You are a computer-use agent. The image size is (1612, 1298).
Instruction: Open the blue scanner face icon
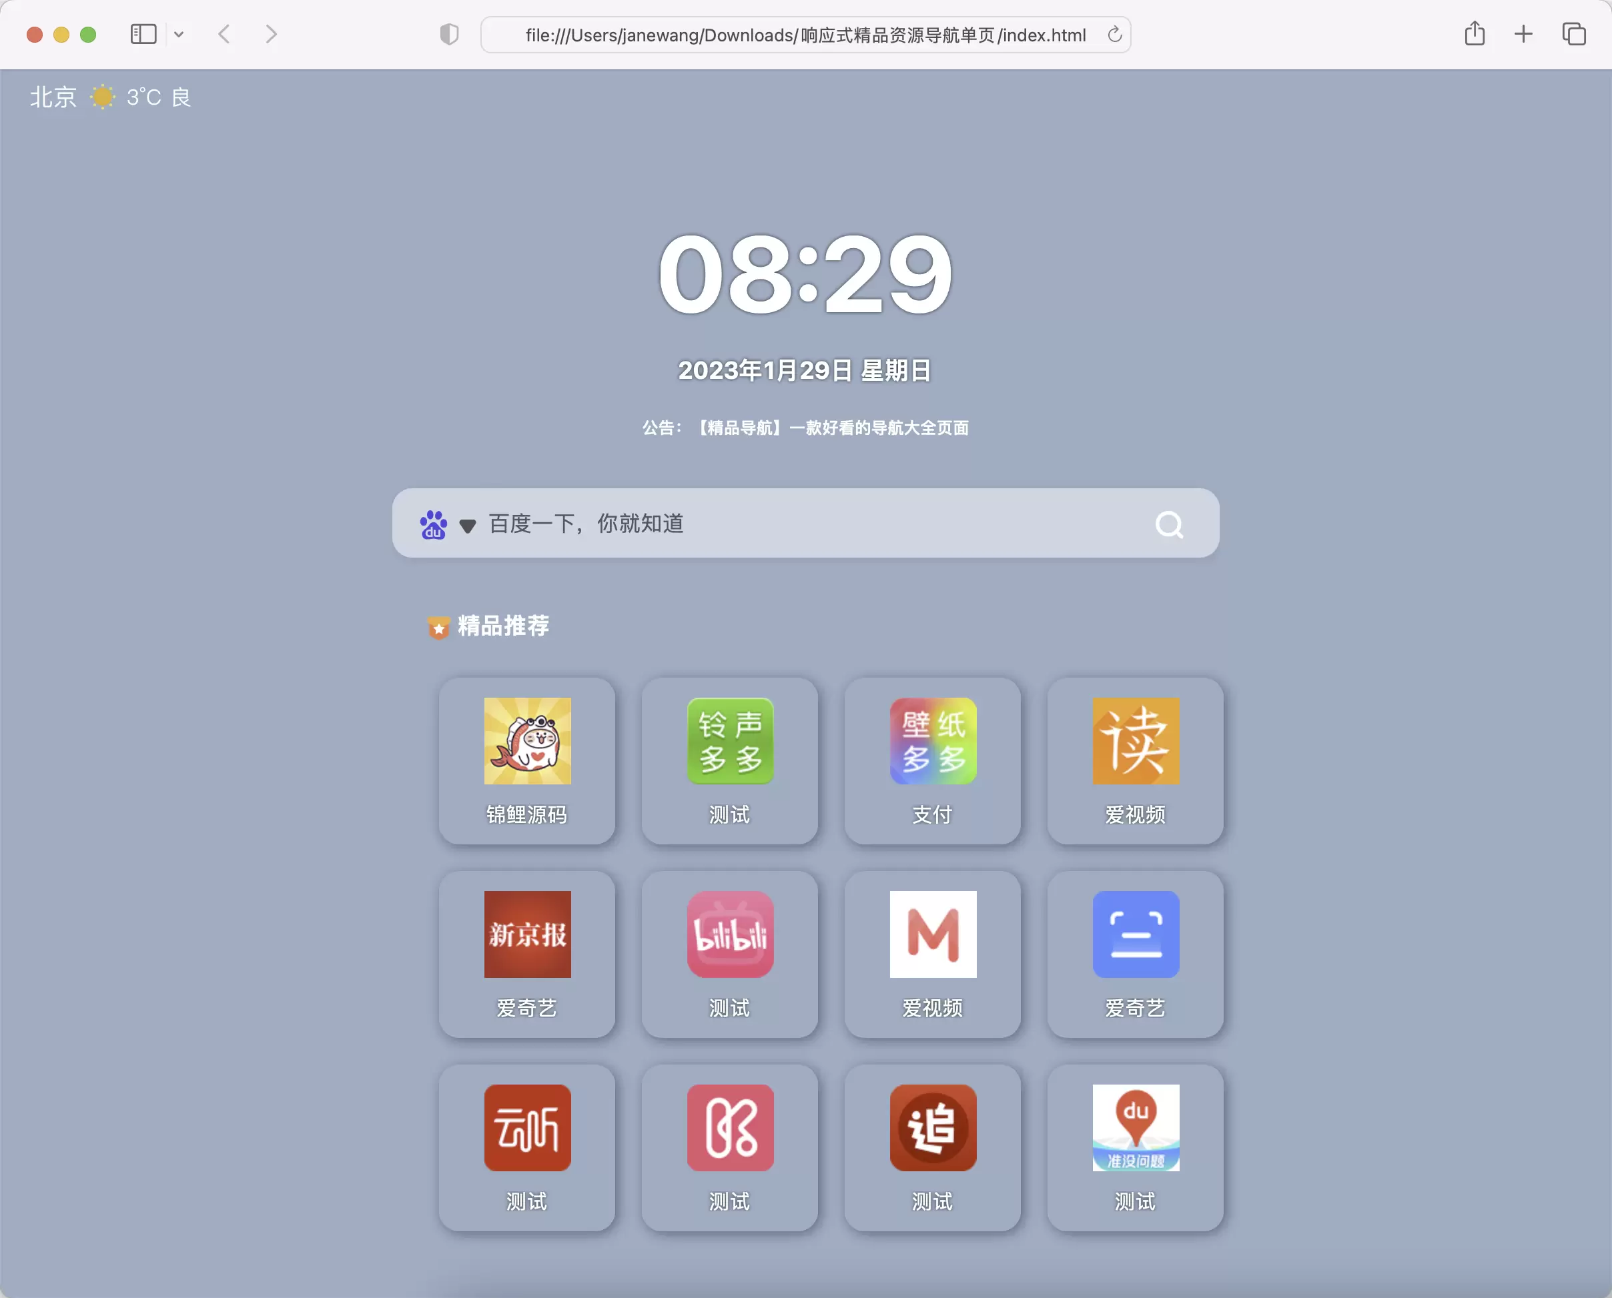[1136, 934]
